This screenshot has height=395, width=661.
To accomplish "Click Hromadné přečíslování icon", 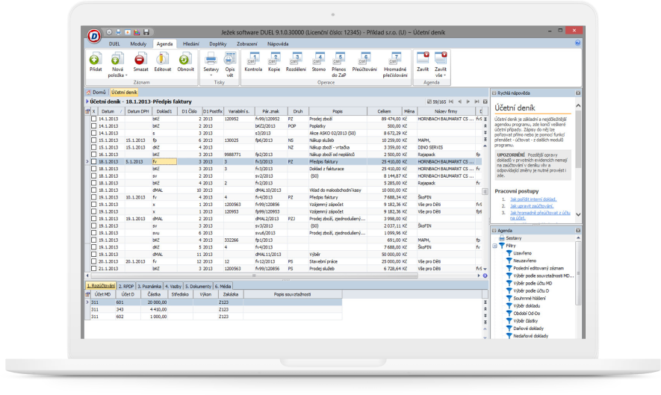I will (395, 60).
